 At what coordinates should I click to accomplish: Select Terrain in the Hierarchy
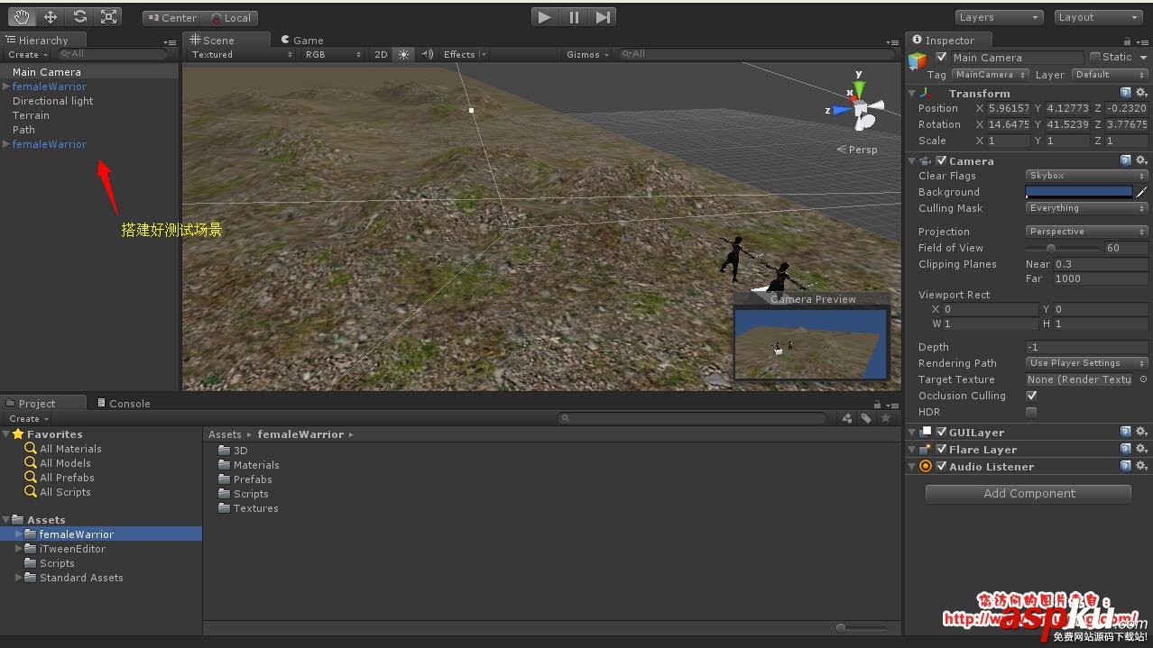click(31, 115)
